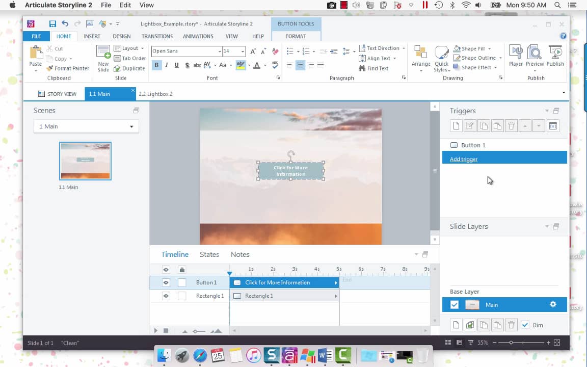This screenshot has height=367, width=587.
Task: Center-align the paragraph text
Action: pos(300,65)
